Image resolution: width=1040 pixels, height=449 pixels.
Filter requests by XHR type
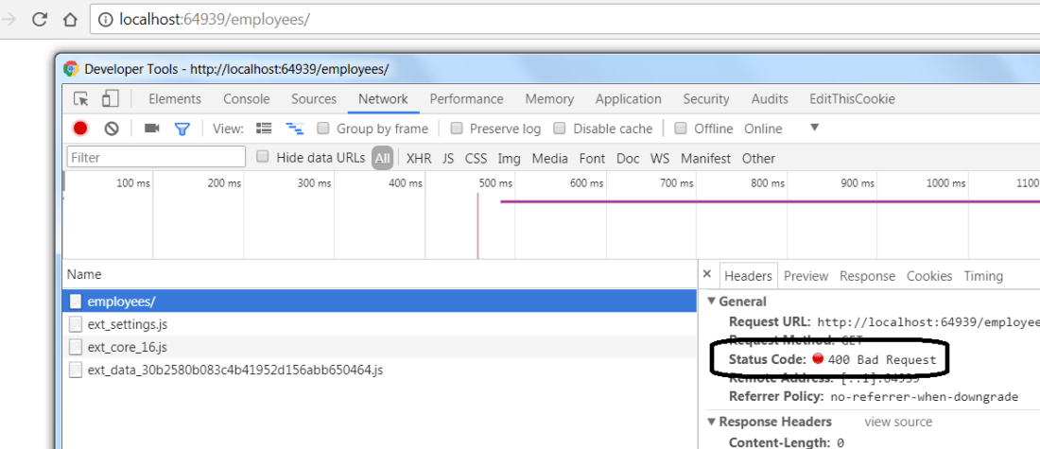(419, 159)
